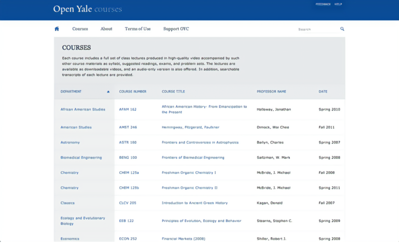Open American Studies department link
The image size is (399, 243).
click(76, 127)
